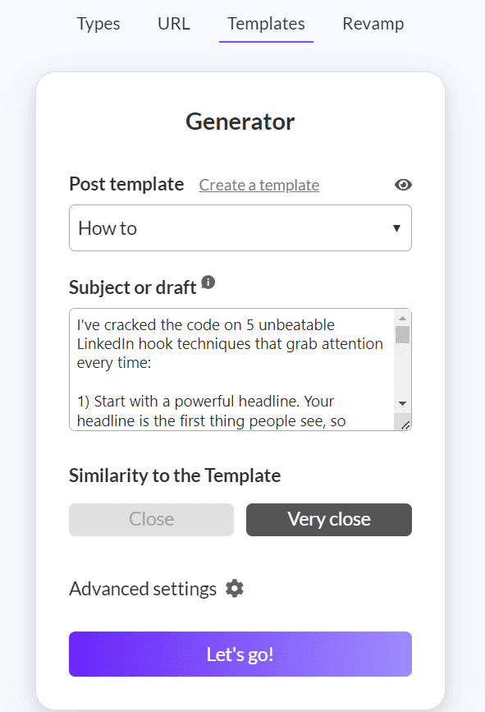Select the Templates tab
The width and height of the screenshot is (485, 712).
click(x=267, y=24)
